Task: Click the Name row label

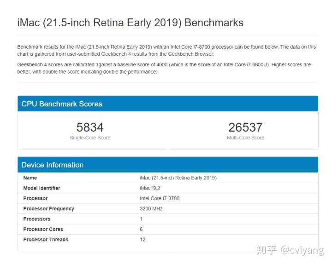Action: [30, 178]
